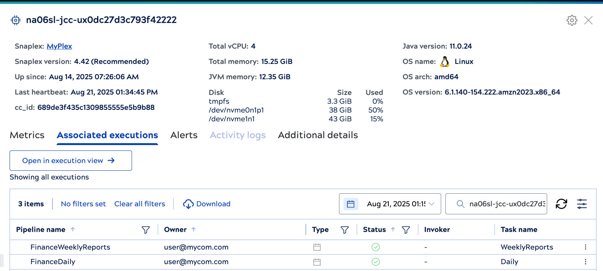
Task: Open row menu for WeeklyReports task
Action: point(585,247)
